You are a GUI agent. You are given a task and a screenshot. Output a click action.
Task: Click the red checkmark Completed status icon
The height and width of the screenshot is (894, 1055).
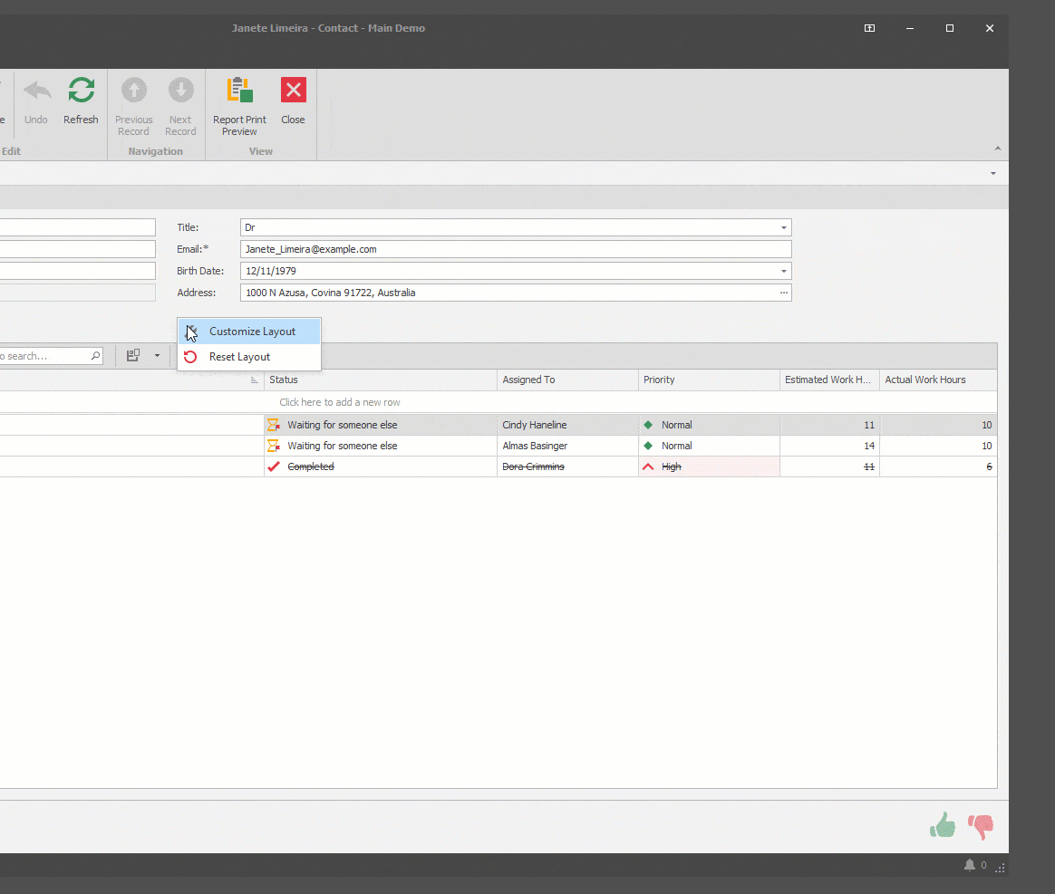coord(273,466)
